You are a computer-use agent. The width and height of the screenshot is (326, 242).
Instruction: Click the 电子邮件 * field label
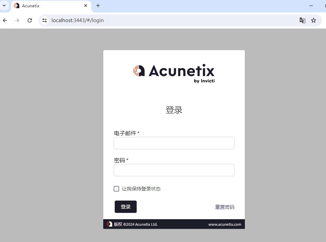(x=126, y=133)
